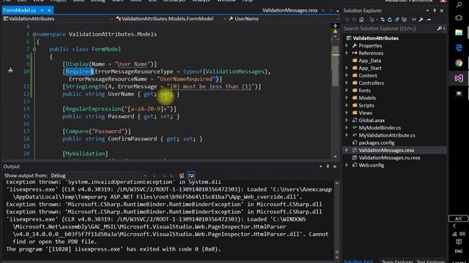The image size is (469, 263).
Task: Click Output panel vertical scrollbar
Action: point(336,220)
